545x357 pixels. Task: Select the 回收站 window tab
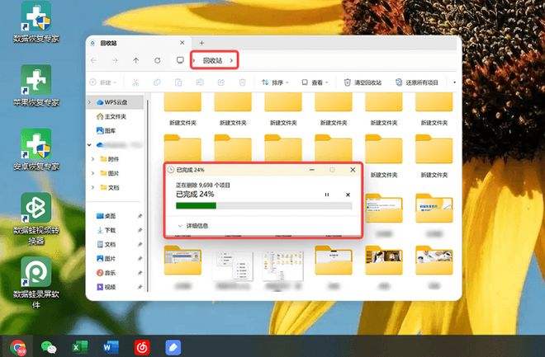click(139, 43)
